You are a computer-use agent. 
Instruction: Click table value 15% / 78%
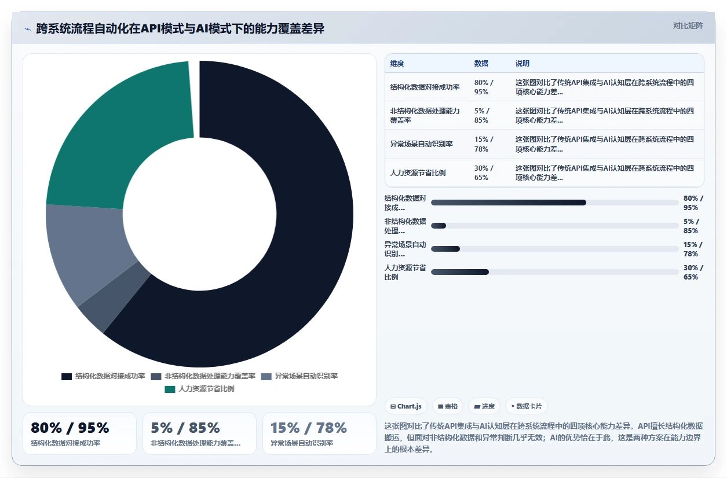click(484, 144)
